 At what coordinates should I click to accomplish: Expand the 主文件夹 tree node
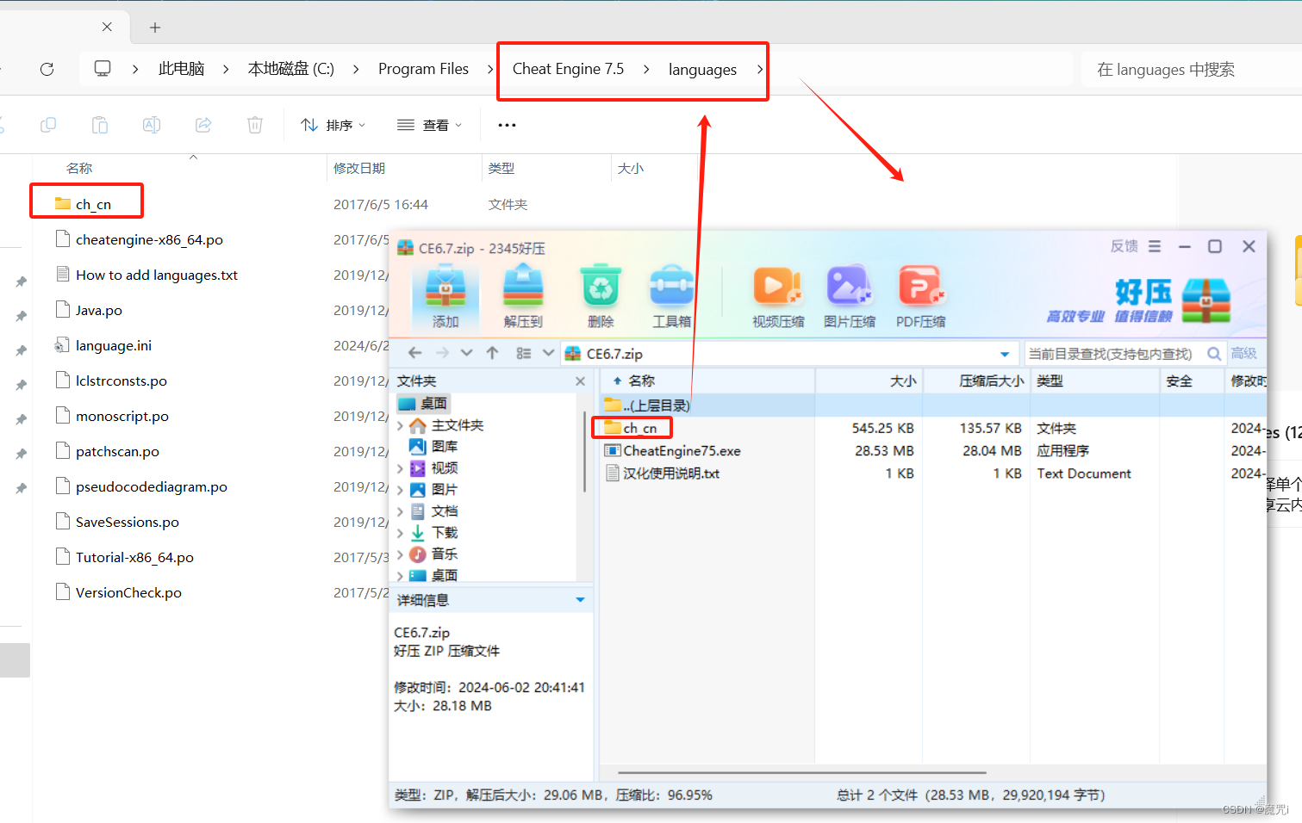[400, 425]
